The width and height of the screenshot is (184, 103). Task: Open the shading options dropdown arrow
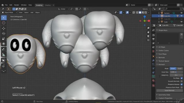point(149,13)
